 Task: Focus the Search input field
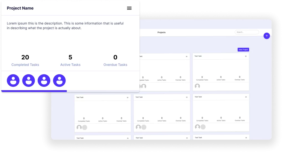coord(247,32)
